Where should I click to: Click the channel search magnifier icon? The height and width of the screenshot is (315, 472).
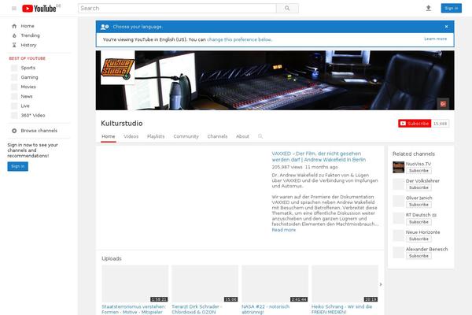(x=260, y=136)
